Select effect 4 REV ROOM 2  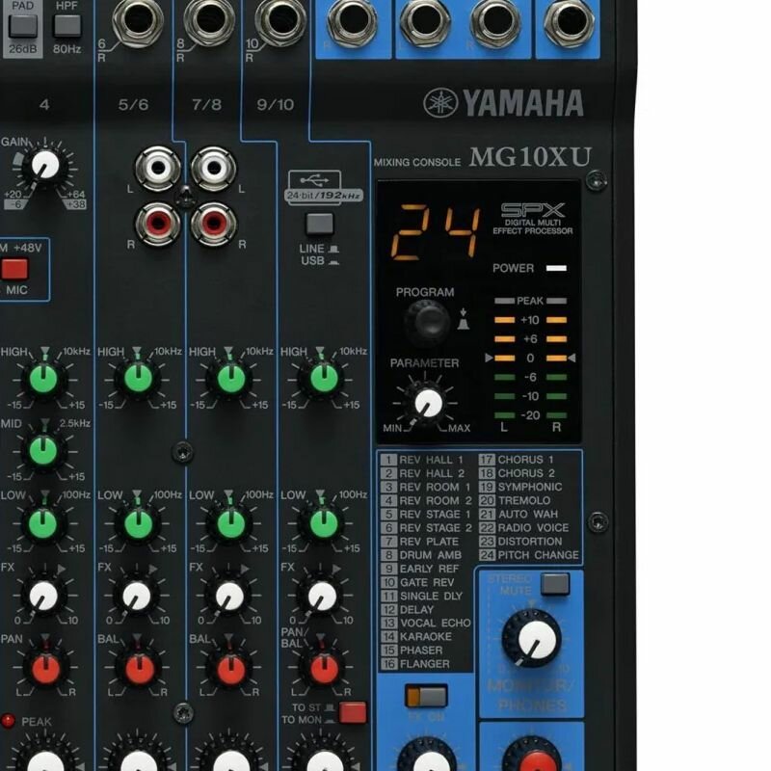point(426,500)
